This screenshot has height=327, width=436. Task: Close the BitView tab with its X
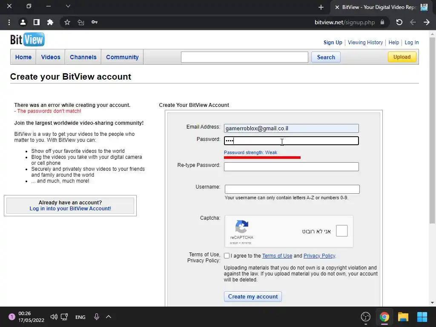coord(337,7)
